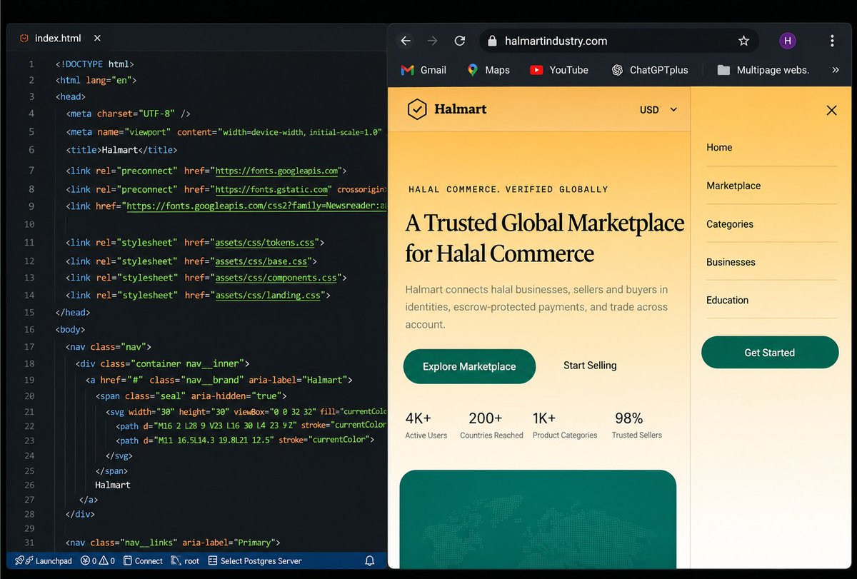The height and width of the screenshot is (579, 857).
Task: Click the 200+ Countries Reached stat
Action: click(x=491, y=425)
